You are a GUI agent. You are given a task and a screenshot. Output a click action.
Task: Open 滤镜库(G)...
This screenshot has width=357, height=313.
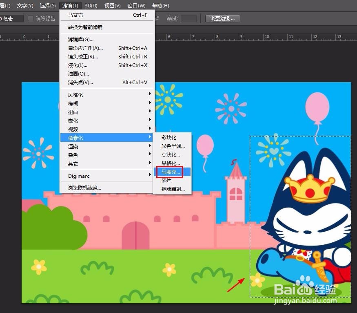coord(107,40)
